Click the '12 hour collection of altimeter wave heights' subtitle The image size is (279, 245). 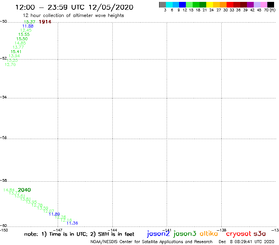(73, 15)
